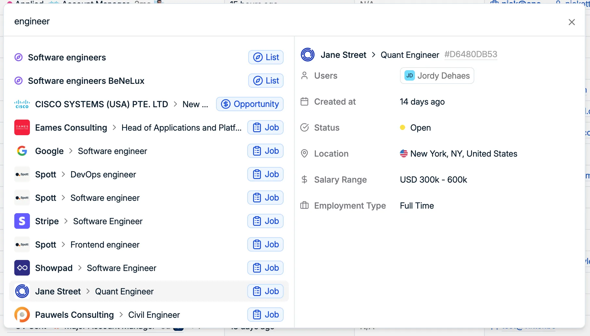590x336 pixels.
Task: Click the Pauwels Consulting logo
Action: (22, 315)
